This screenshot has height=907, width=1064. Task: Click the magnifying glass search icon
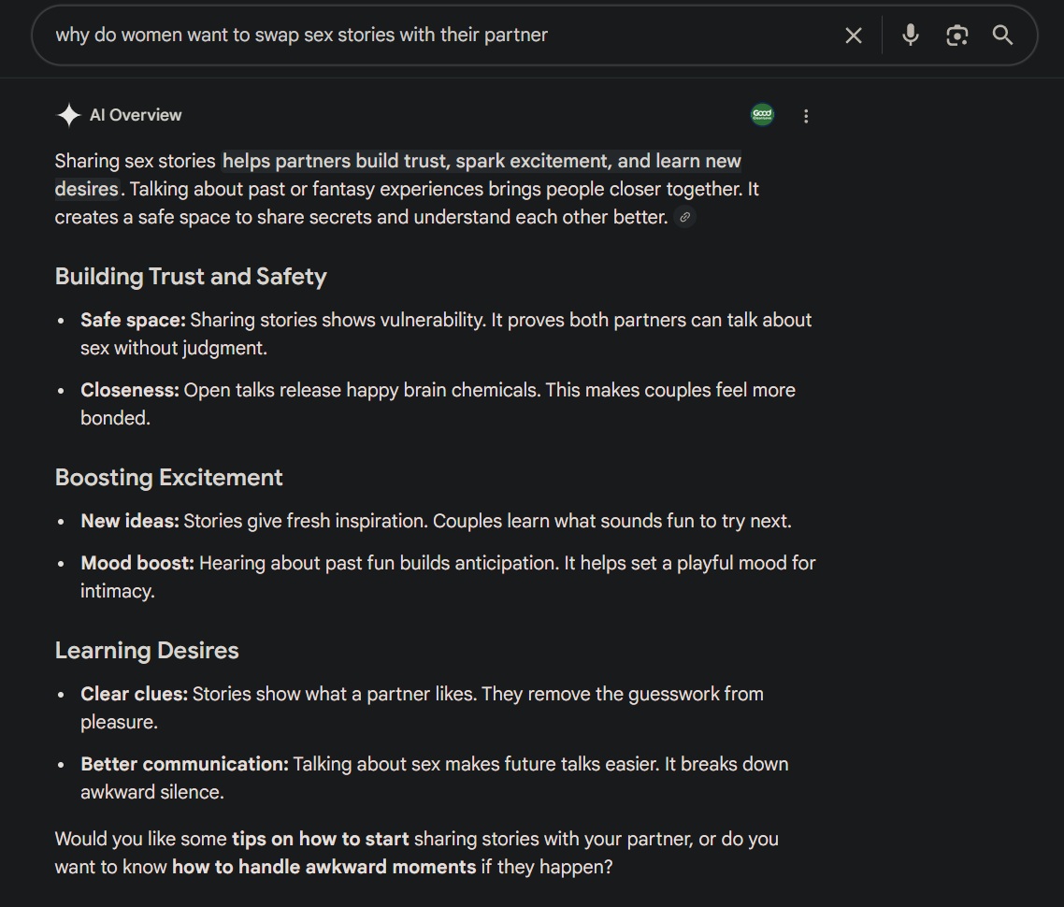1002,36
